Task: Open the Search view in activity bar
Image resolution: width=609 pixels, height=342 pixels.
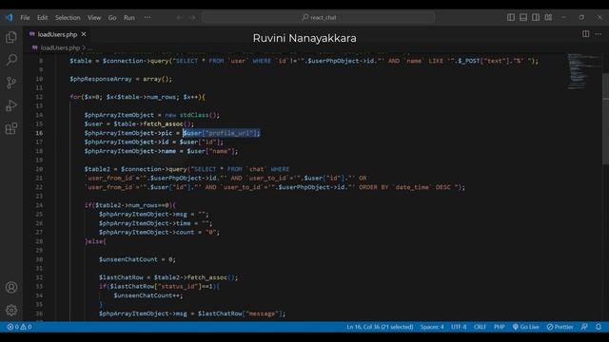Action: [11, 60]
